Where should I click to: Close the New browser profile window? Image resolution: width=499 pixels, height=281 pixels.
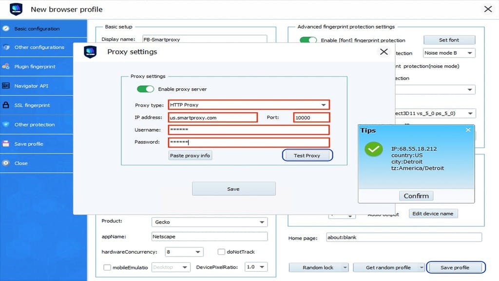coord(488,9)
